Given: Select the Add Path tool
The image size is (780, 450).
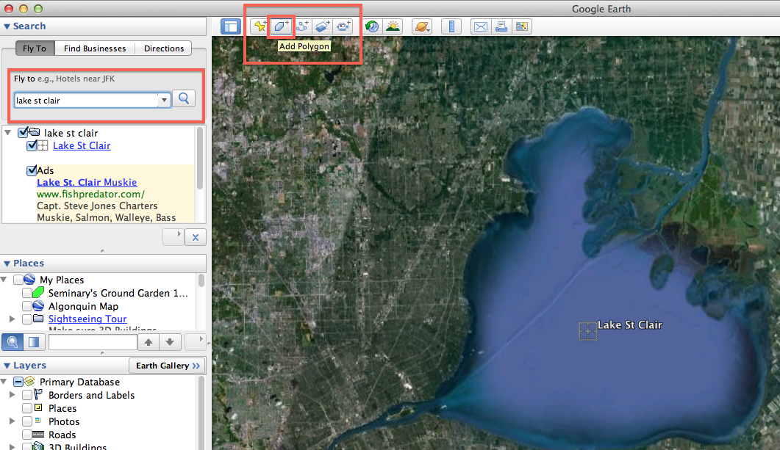Looking at the screenshot, I should pyautogui.click(x=301, y=26).
